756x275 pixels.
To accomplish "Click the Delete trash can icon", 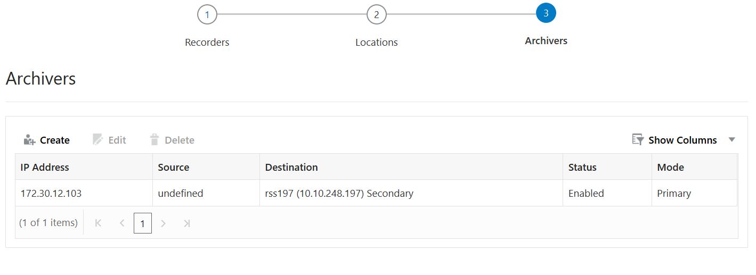I will click(x=155, y=140).
